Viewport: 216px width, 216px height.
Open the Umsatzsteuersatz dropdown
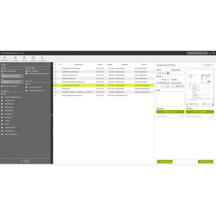(x=168, y=86)
